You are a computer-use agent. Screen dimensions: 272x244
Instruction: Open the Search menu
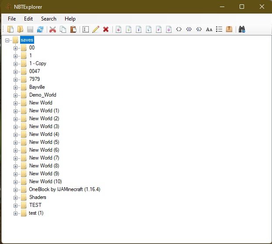pos(49,19)
